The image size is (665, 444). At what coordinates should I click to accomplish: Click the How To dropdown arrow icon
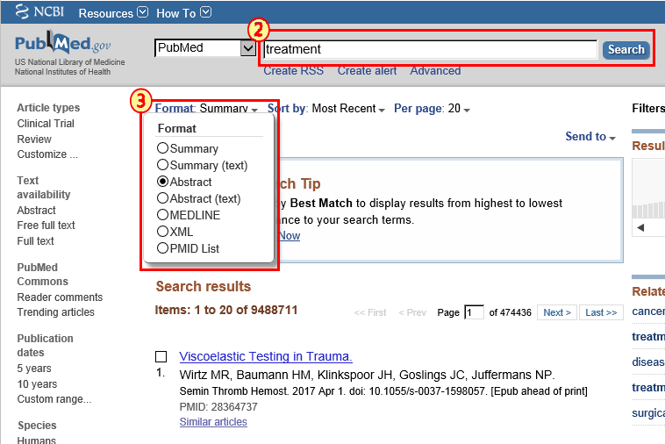click(x=205, y=12)
